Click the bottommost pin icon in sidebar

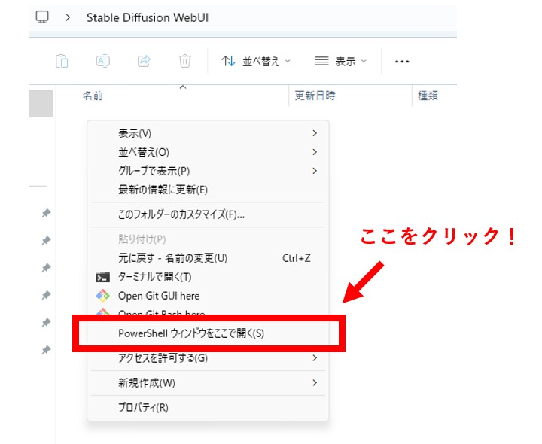click(46, 350)
